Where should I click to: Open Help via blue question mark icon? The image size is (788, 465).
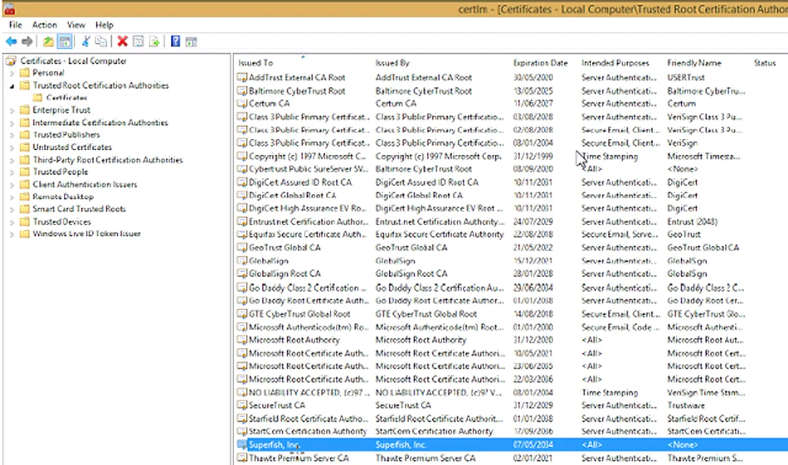pyautogui.click(x=176, y=42)
